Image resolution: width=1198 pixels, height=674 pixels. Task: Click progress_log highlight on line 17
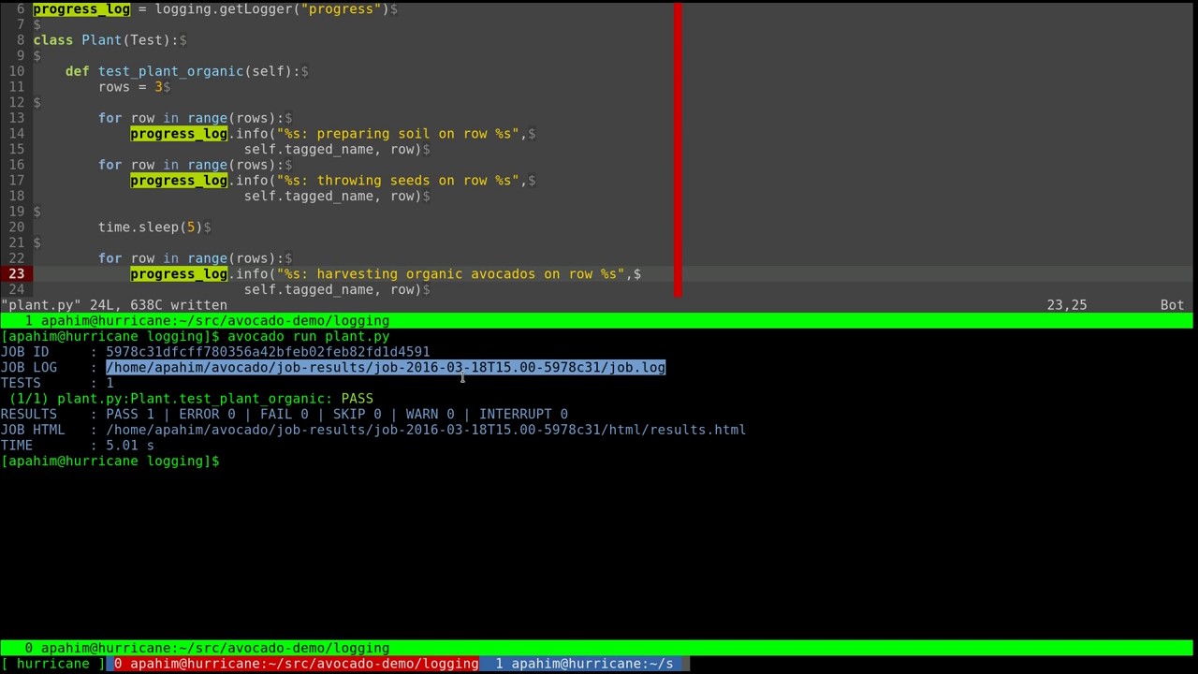179,181
